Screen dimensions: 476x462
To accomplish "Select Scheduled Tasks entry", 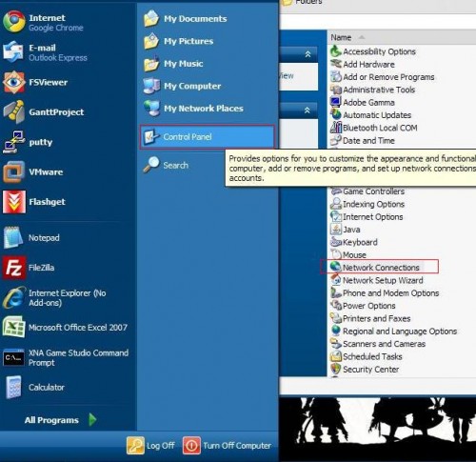I will tap(367, 356).
